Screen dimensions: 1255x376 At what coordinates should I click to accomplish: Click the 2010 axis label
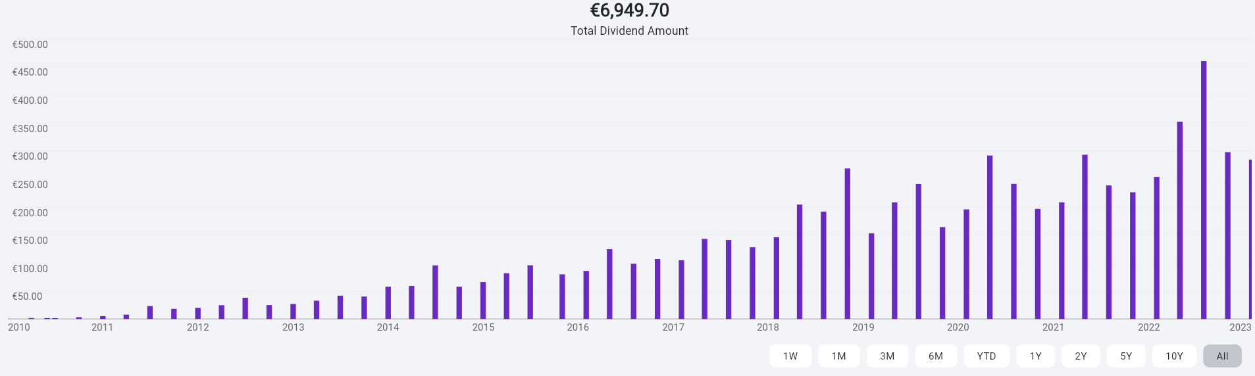(19, 327)
